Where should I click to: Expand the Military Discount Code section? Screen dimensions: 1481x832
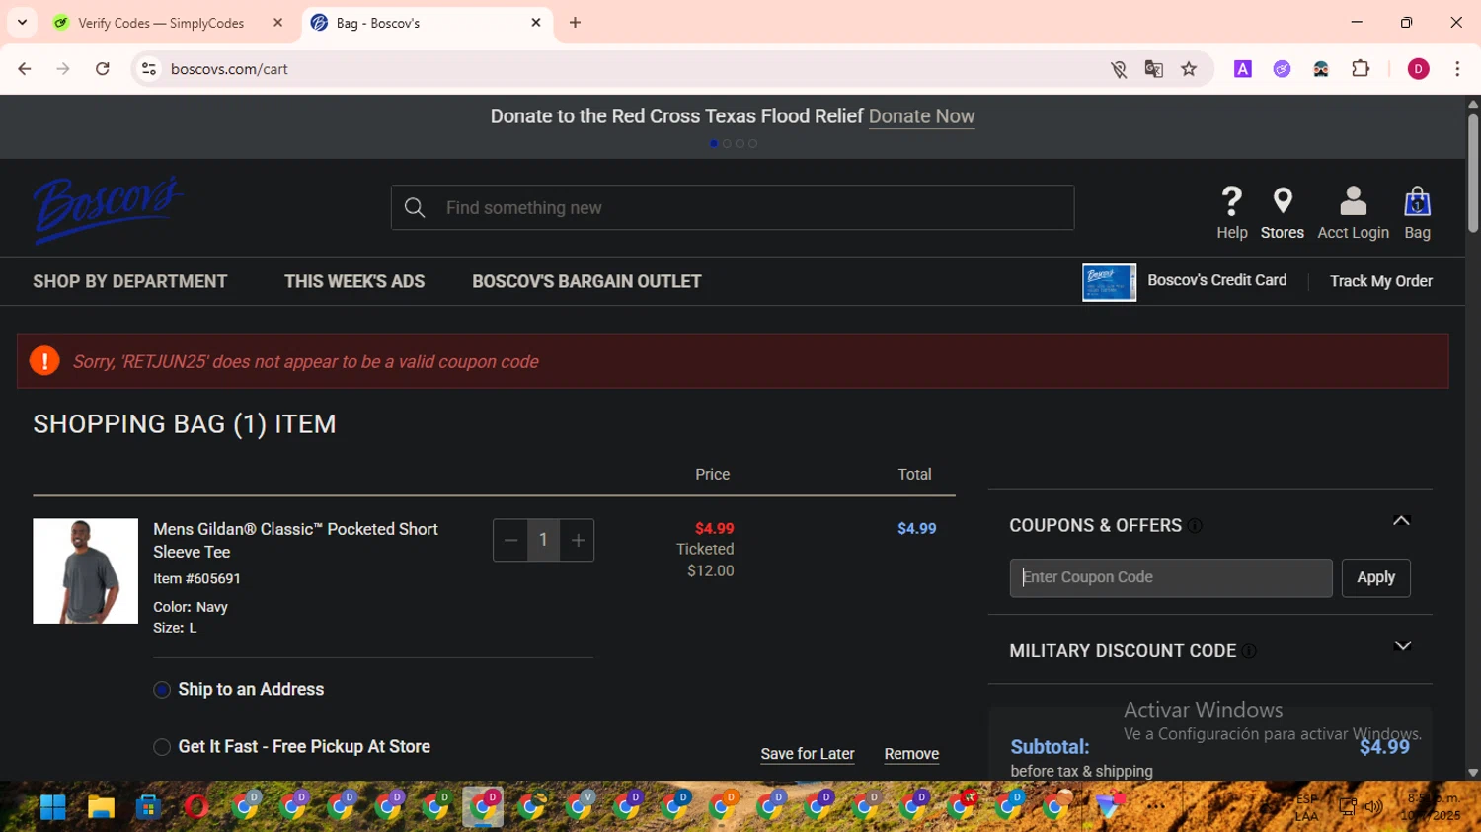[x=1402, y=646]
